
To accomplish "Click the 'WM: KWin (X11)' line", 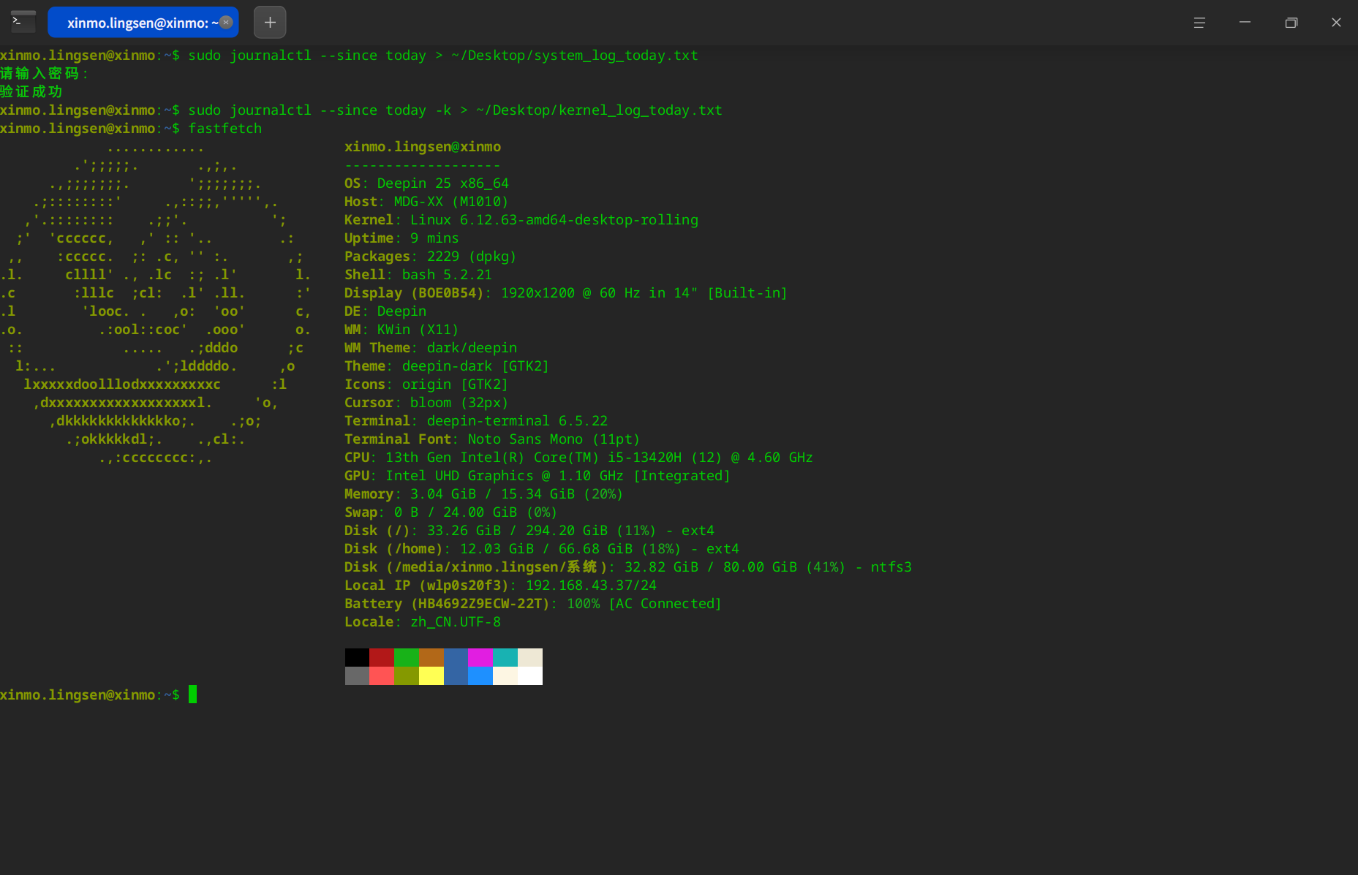I will tap(401, 330).
